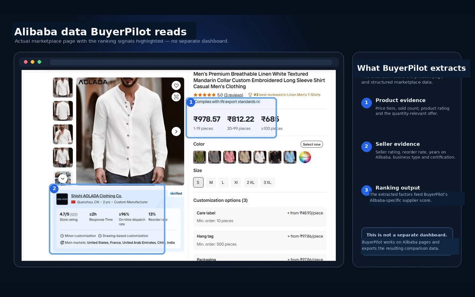Choose the white shirt color

(260, 157)
